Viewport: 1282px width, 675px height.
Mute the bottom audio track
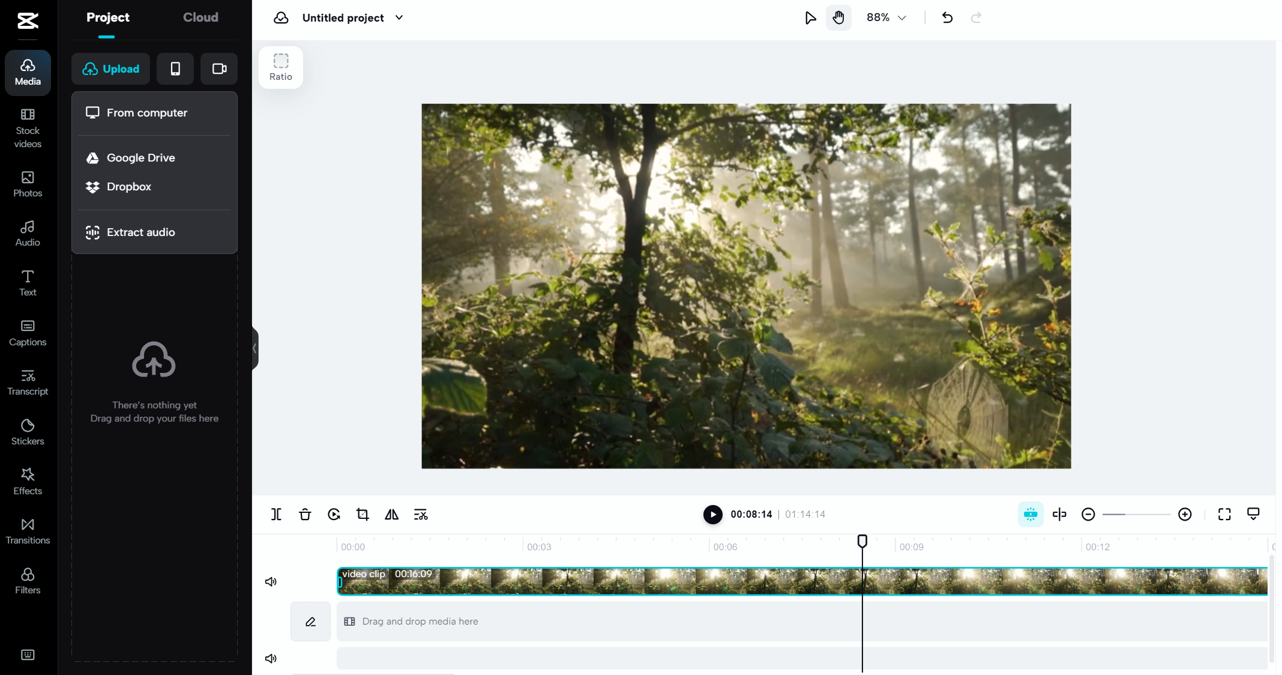(271, 658)
